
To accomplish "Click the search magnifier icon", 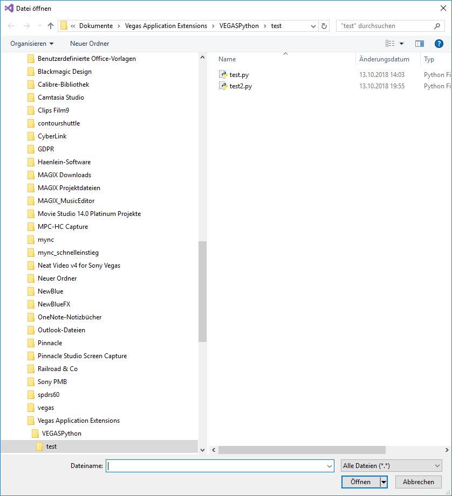I will (x=437, y=26).
